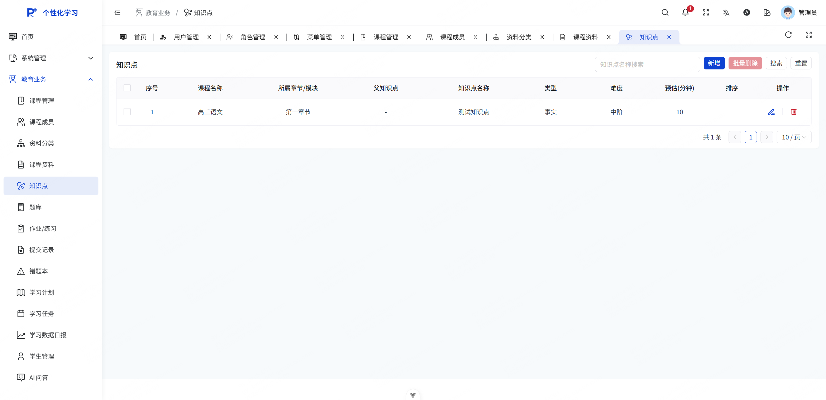826x400 pixels.
Task: Open 题库 in the sidebar
Action: pos(35,207)
